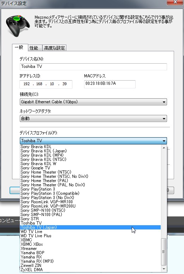Select Sony Bravia KDL (NTSC) profile
Image resolution: width=184 pixels, height=274 pixels.
click(90, 159)
